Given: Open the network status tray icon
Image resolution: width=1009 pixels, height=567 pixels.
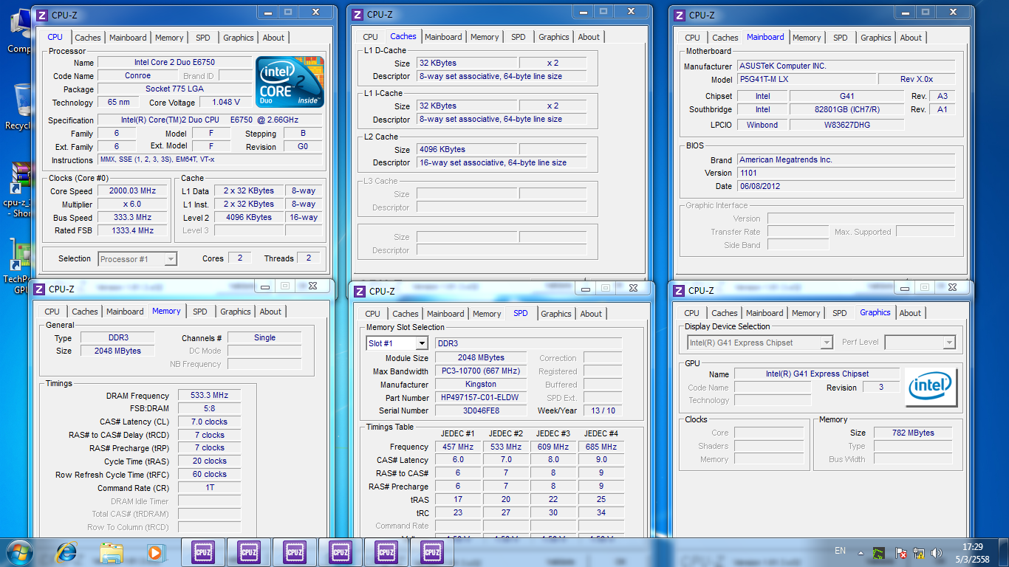Looking at the screenshot, I should [919, 552].
